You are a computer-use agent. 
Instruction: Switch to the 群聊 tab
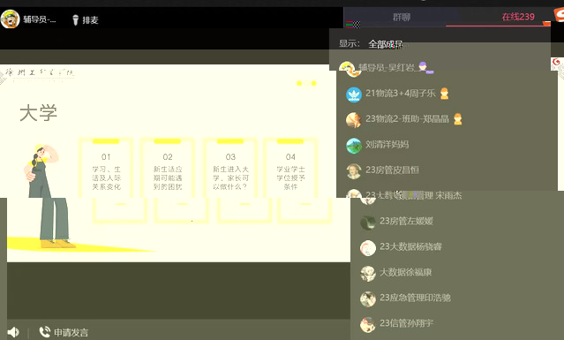click(402, 17)
